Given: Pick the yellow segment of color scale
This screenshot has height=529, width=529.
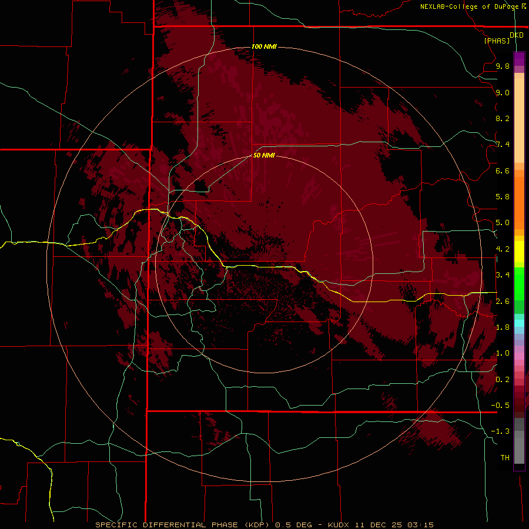Looking at the screenshot, I should (x=519, y=252).
